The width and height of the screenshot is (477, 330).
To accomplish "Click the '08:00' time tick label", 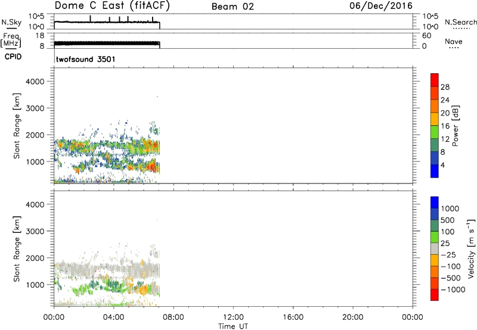I will point(173,317).
